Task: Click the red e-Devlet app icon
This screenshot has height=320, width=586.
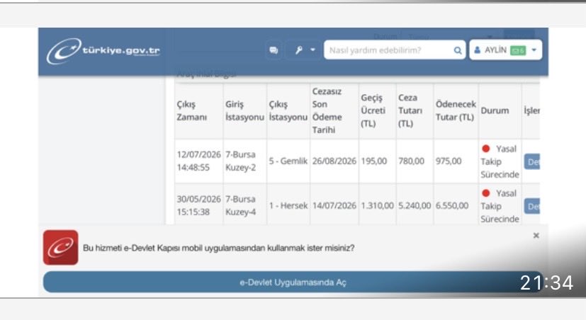Action: (60, 248)
